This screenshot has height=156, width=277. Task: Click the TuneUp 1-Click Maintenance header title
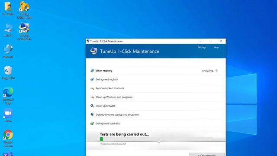129,51
